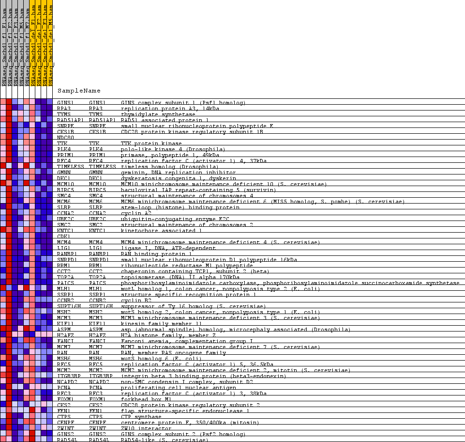Click the SampleName label

click(79, 91)
